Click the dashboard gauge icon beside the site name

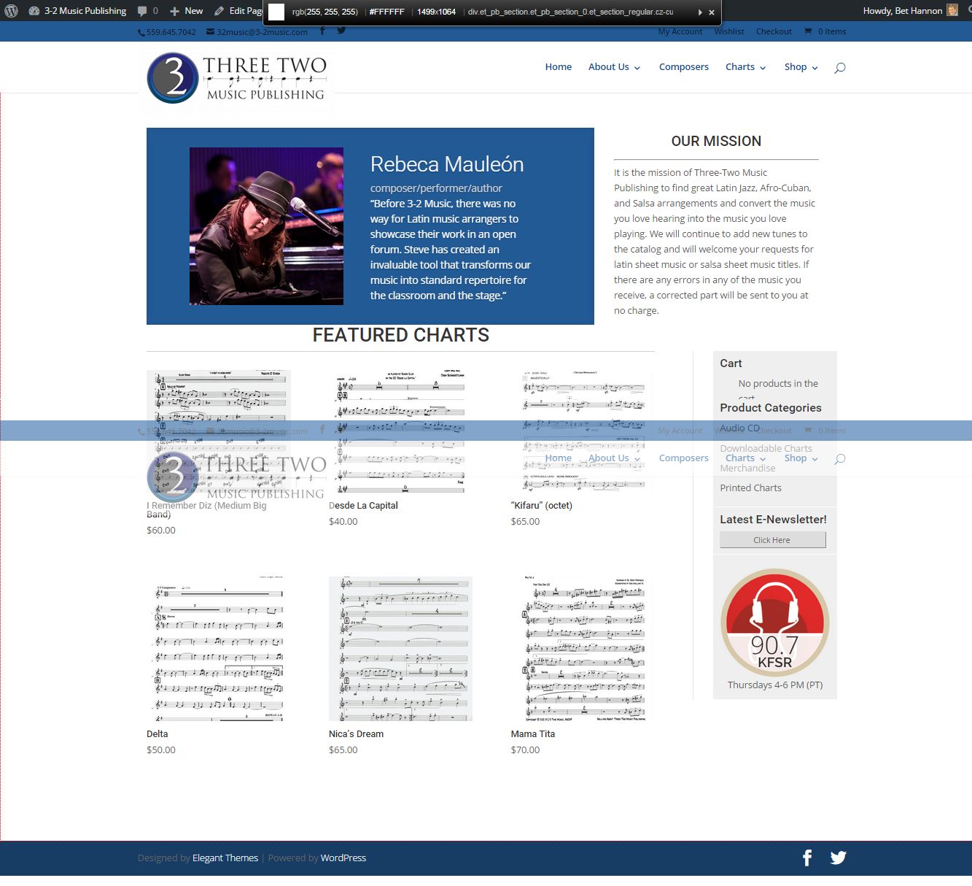click(34, 11)
